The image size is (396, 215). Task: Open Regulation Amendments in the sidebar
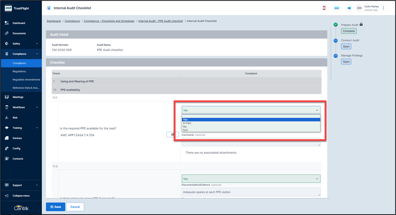point(26,80)
